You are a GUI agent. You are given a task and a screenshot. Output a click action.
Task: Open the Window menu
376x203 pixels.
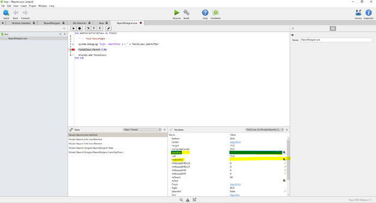click(43, 6)
